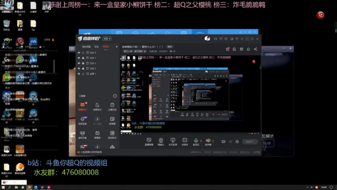Open the 读弹幕 tool
This screenshot has width=337, height=190.
(112, 120)
